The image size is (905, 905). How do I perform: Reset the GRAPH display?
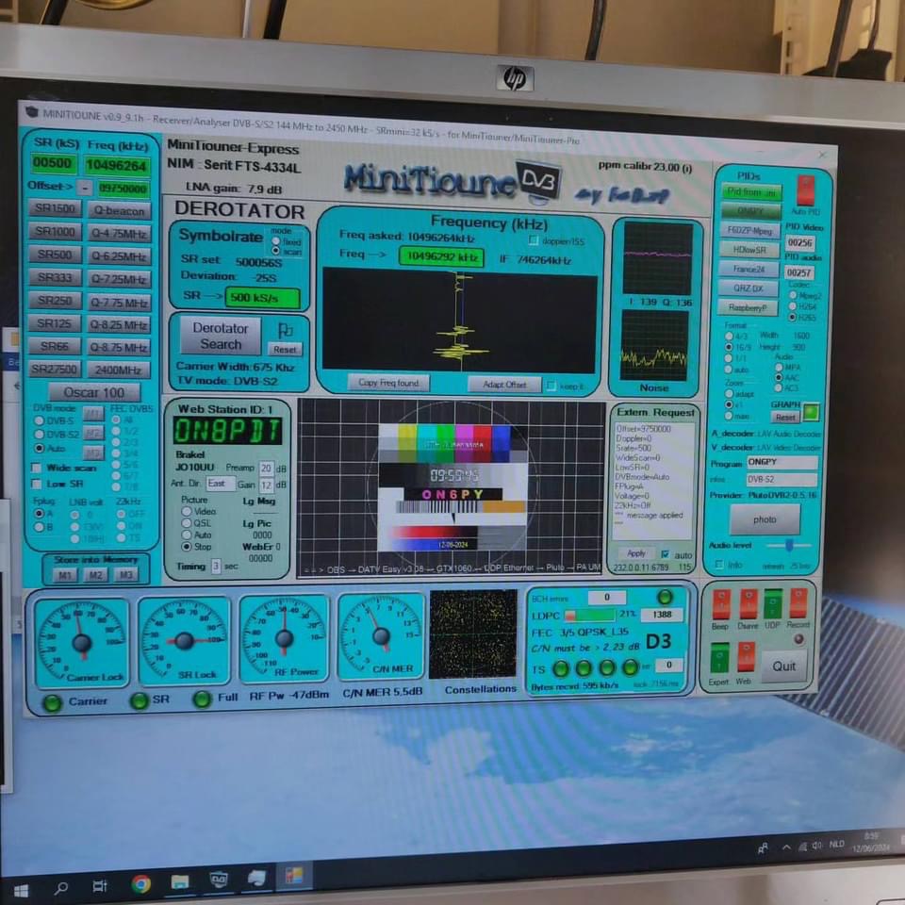pos(785,418)
